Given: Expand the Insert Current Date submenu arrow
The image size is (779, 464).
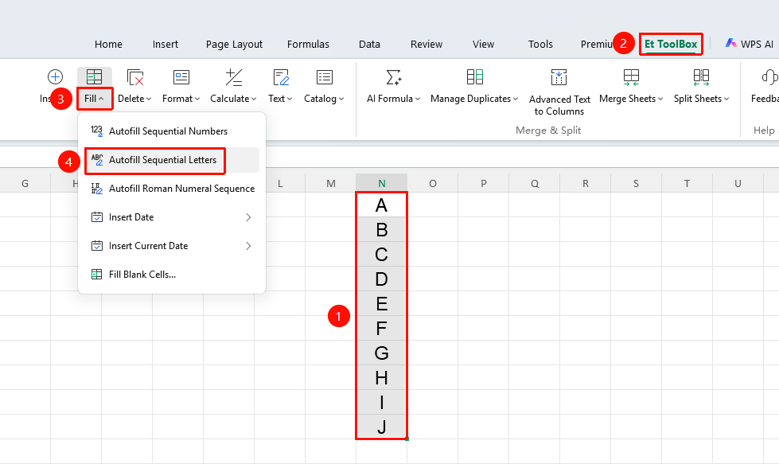Looking at the screenshot, I should 248,246.
